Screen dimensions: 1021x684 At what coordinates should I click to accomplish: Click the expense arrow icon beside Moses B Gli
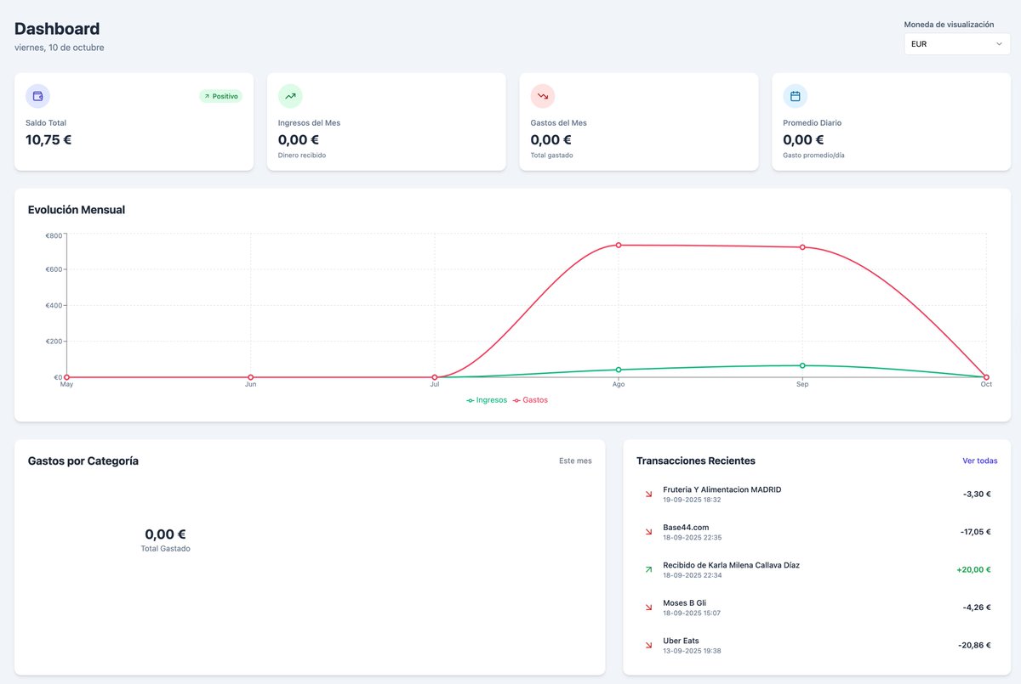click(x=648, y=608)
